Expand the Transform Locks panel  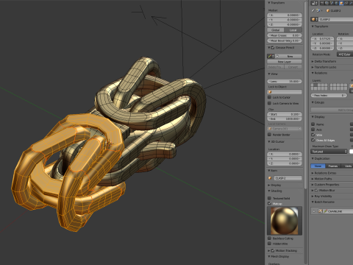coord(324,67)
